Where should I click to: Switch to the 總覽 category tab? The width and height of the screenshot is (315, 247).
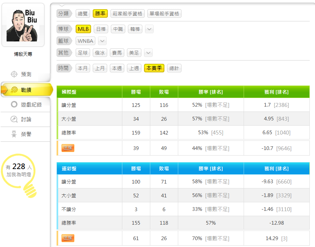[83, 13]
